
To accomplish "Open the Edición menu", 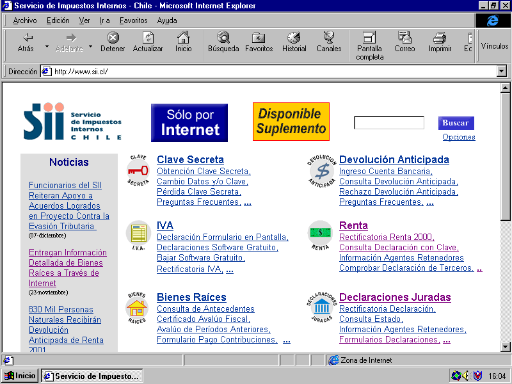I will pos(58,20).
